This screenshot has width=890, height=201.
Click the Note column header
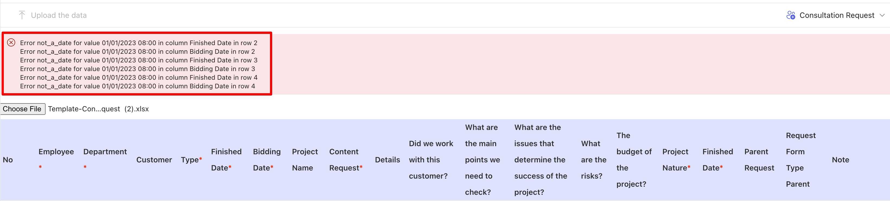[840, 160]
